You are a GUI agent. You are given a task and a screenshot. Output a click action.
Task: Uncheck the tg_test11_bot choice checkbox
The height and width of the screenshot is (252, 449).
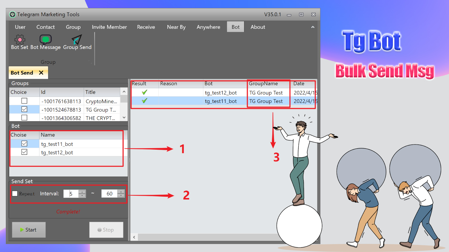(x=24, y=144)
